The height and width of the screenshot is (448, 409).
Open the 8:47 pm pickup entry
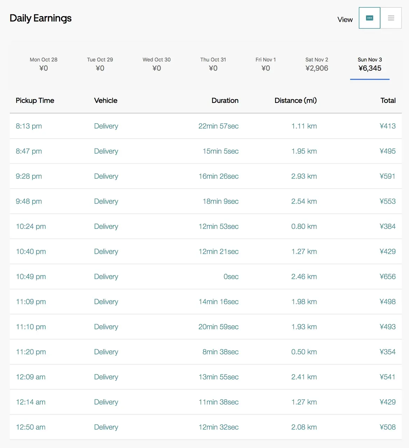[x=29, y=151]
